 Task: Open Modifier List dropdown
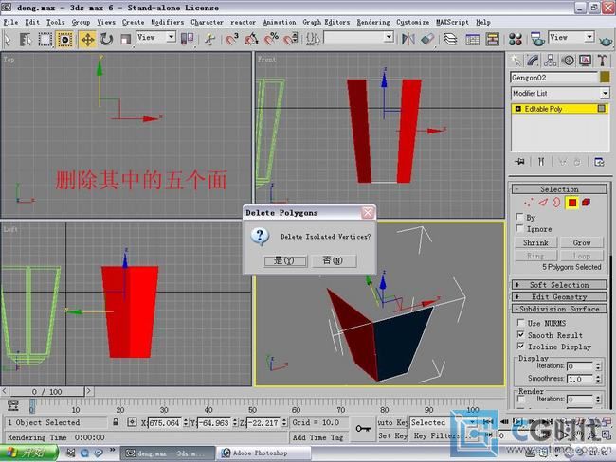coord(560,94)
